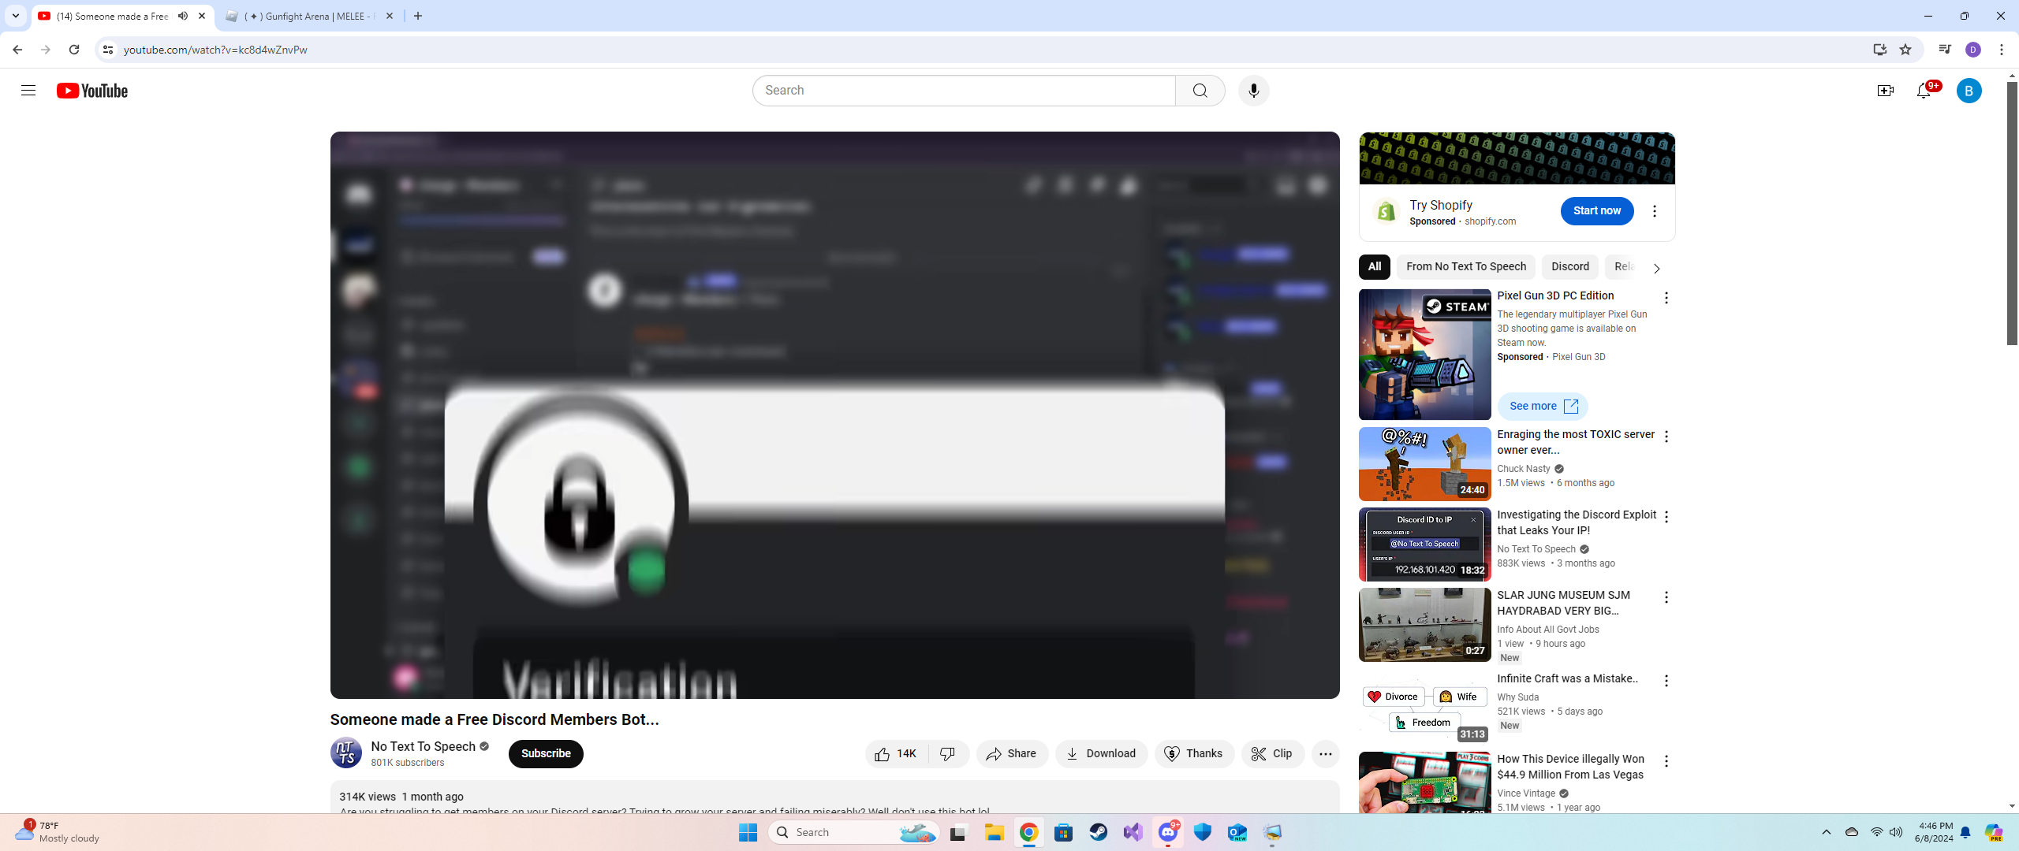The image size is (2019, 851).
Task: Expand filter chips with right chevron
Action: [1656, 268]
